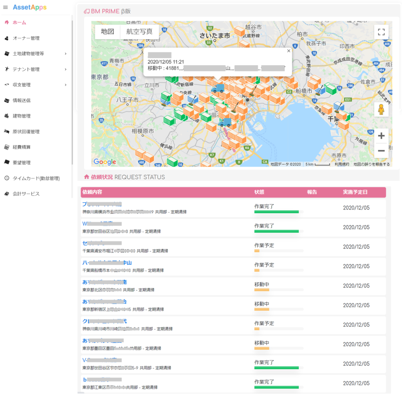The width and height of the screenshot is (402, 398).
Task: Click the 会計サービス book icon
Action: [x=7, y=194]
